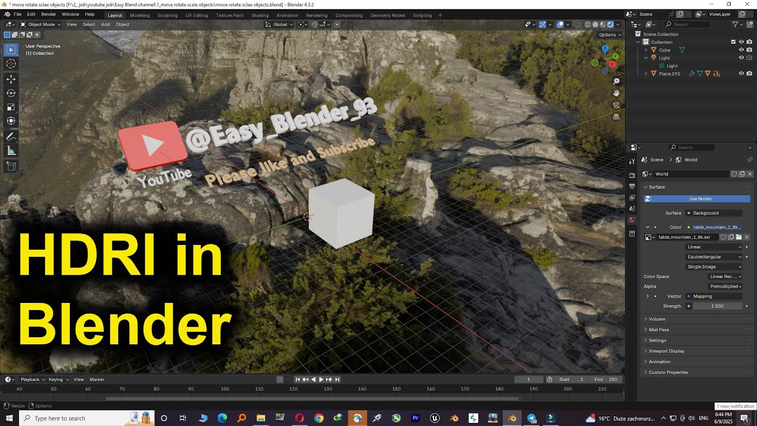Activate the Cursor tool
This screenshot has width=757, height=426.
coord(11,64)
